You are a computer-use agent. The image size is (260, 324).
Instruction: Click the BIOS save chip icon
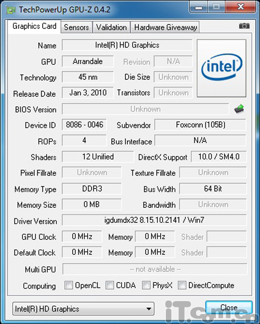239,109
